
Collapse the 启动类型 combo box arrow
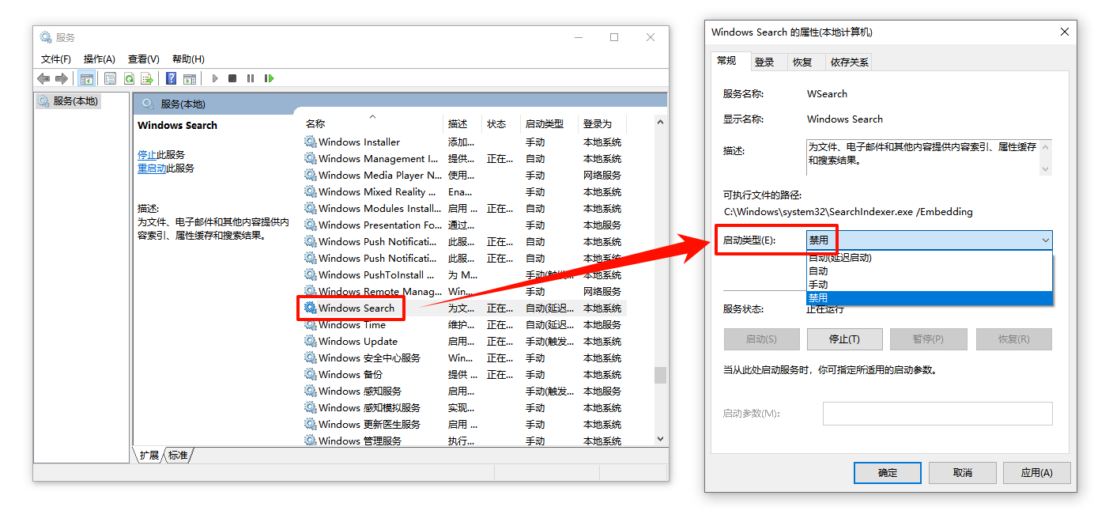[1045, 240]
